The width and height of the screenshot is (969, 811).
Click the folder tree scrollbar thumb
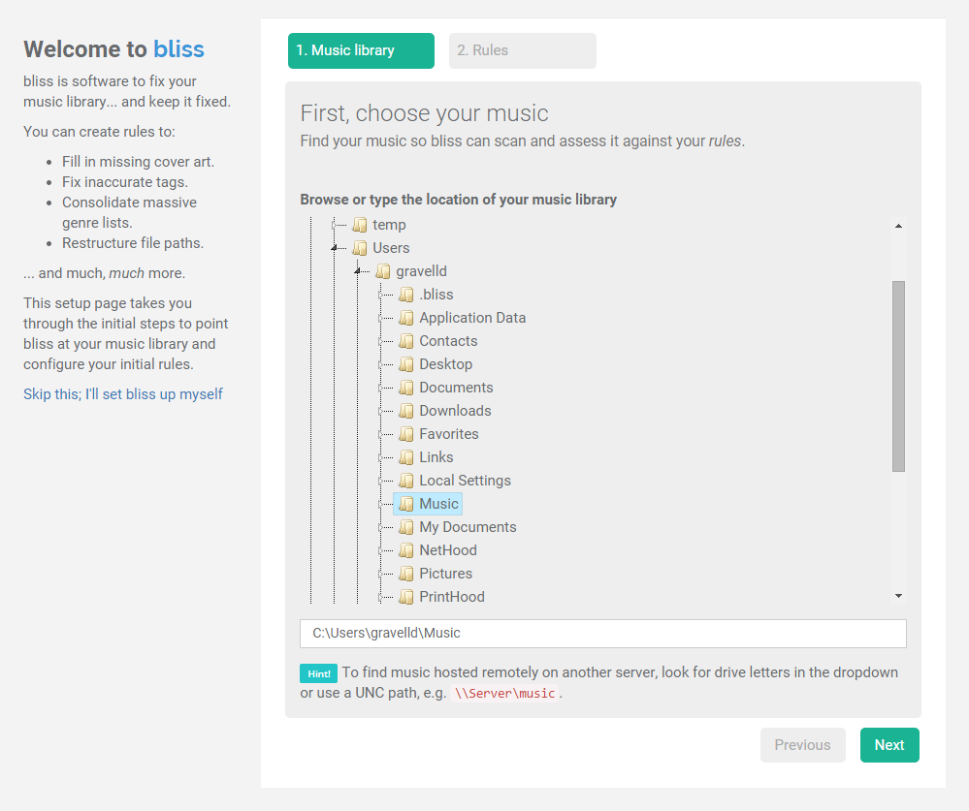coord(898,376)
